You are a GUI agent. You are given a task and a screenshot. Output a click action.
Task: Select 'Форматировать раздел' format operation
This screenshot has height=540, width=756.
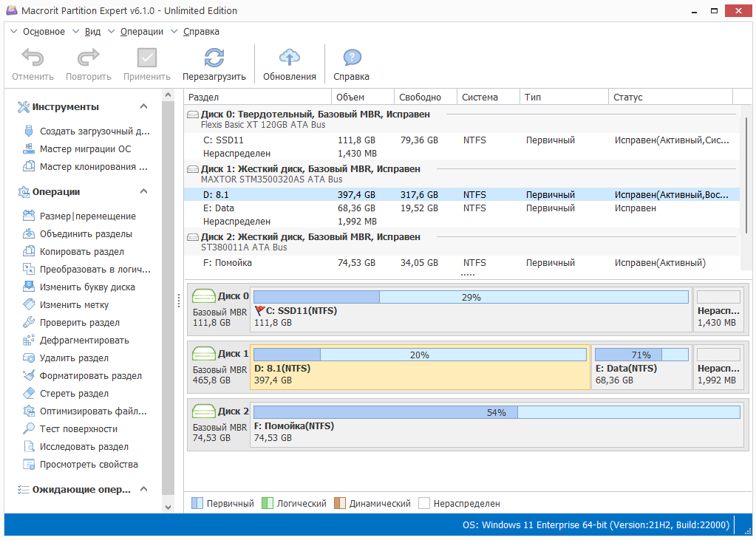click(x=83, y=376)
